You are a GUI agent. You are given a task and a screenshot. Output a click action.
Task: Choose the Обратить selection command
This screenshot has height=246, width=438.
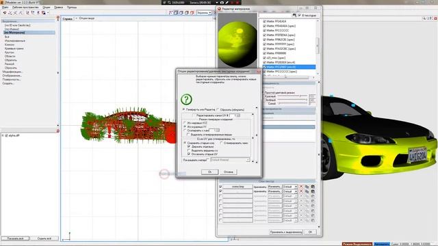tap(11, 60)
